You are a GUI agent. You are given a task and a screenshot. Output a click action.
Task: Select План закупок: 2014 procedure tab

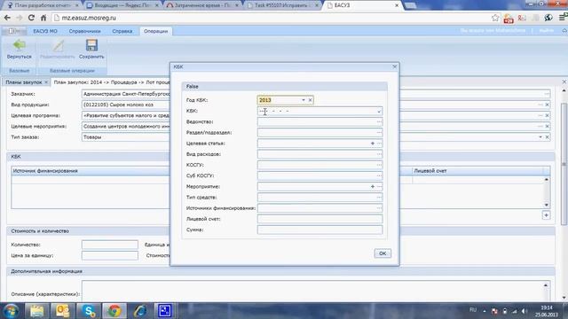coord(111,82)
